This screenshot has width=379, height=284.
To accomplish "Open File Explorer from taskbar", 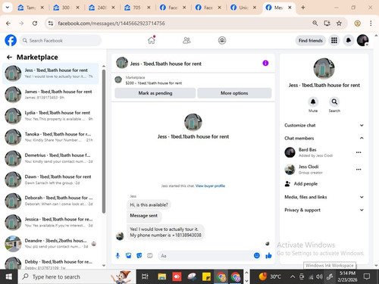I will (161, 276).
